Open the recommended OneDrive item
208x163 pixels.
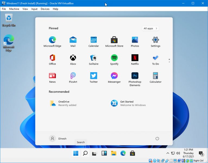tap(63, 103)
